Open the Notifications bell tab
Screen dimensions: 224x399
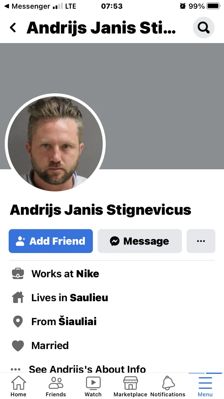coord(168,386)
